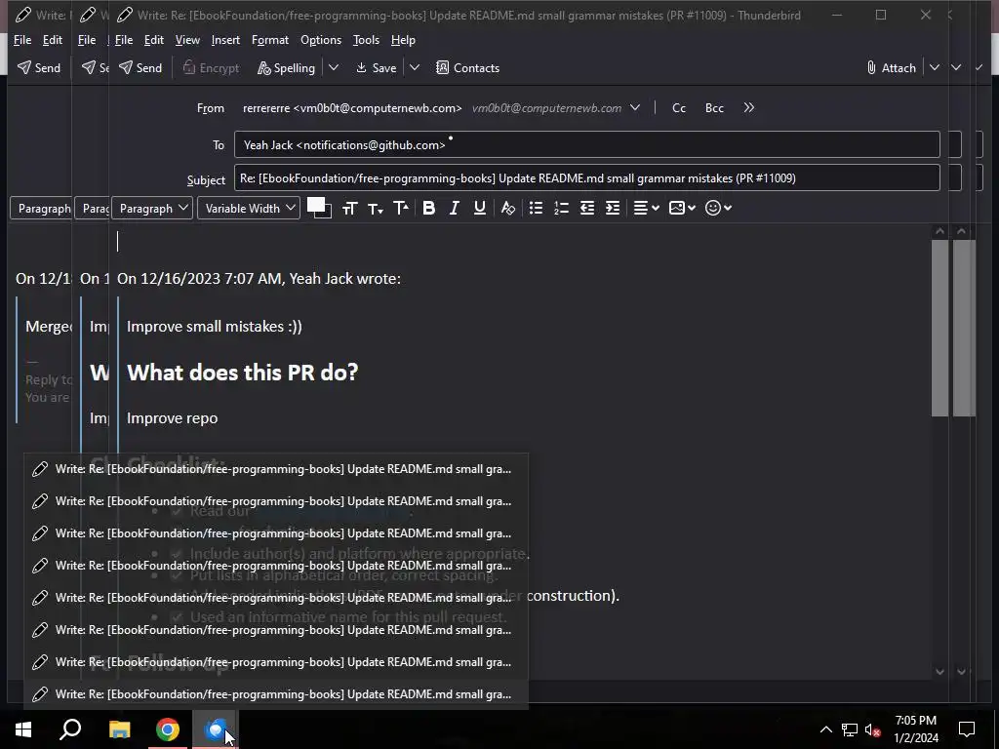Expand the Save options dropdown arrow
The height and width of the screenshot is (749, 999).
tap(414, 67)
